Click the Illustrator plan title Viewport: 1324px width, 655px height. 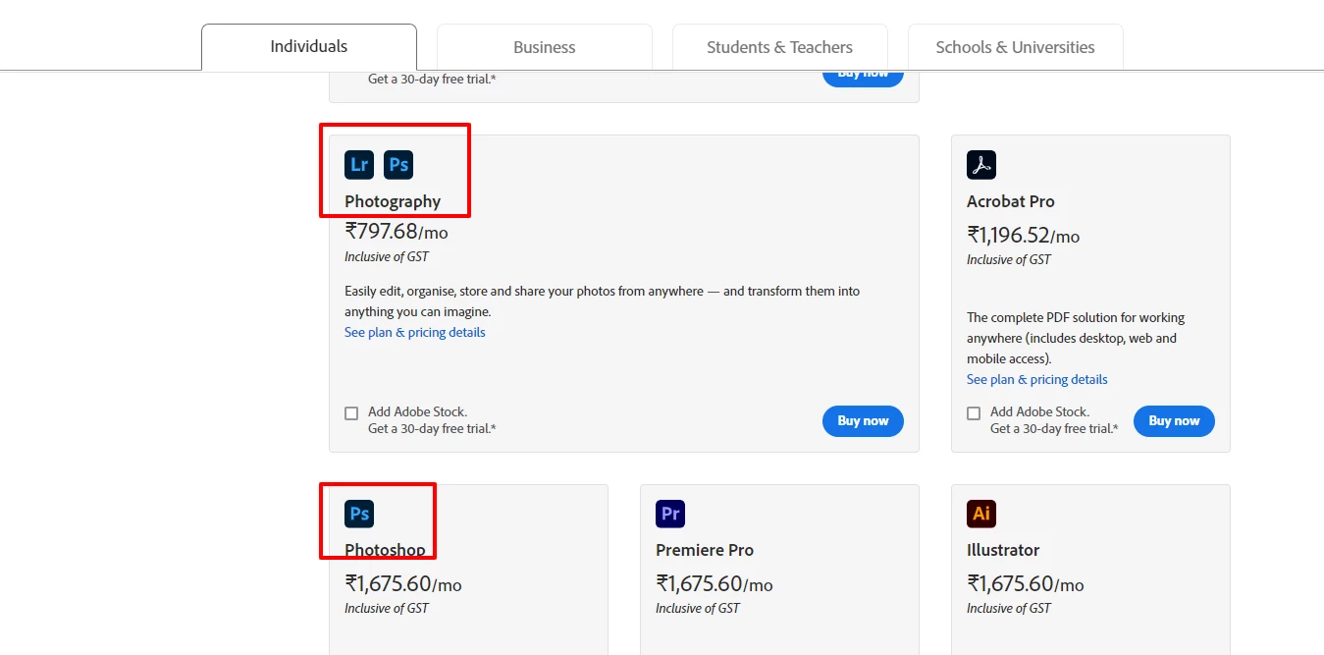click(x=1003, y=550)
